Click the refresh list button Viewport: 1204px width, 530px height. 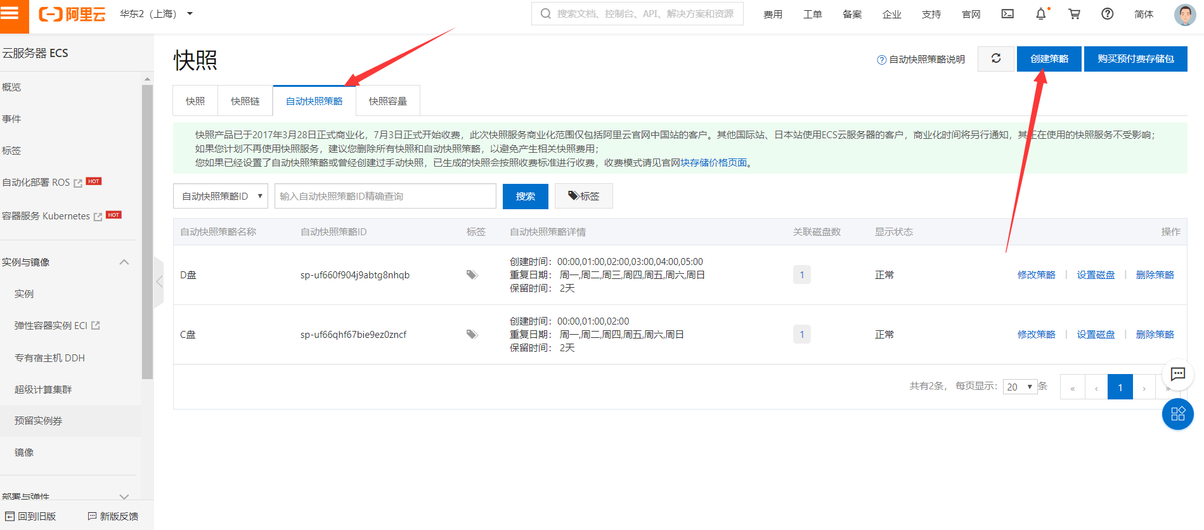tap(996, 59)
